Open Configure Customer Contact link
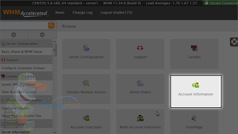 [x=23, y=68]
